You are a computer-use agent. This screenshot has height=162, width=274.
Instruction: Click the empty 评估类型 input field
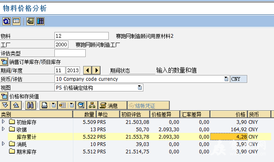pyautogui.click(x=70, y=53)
